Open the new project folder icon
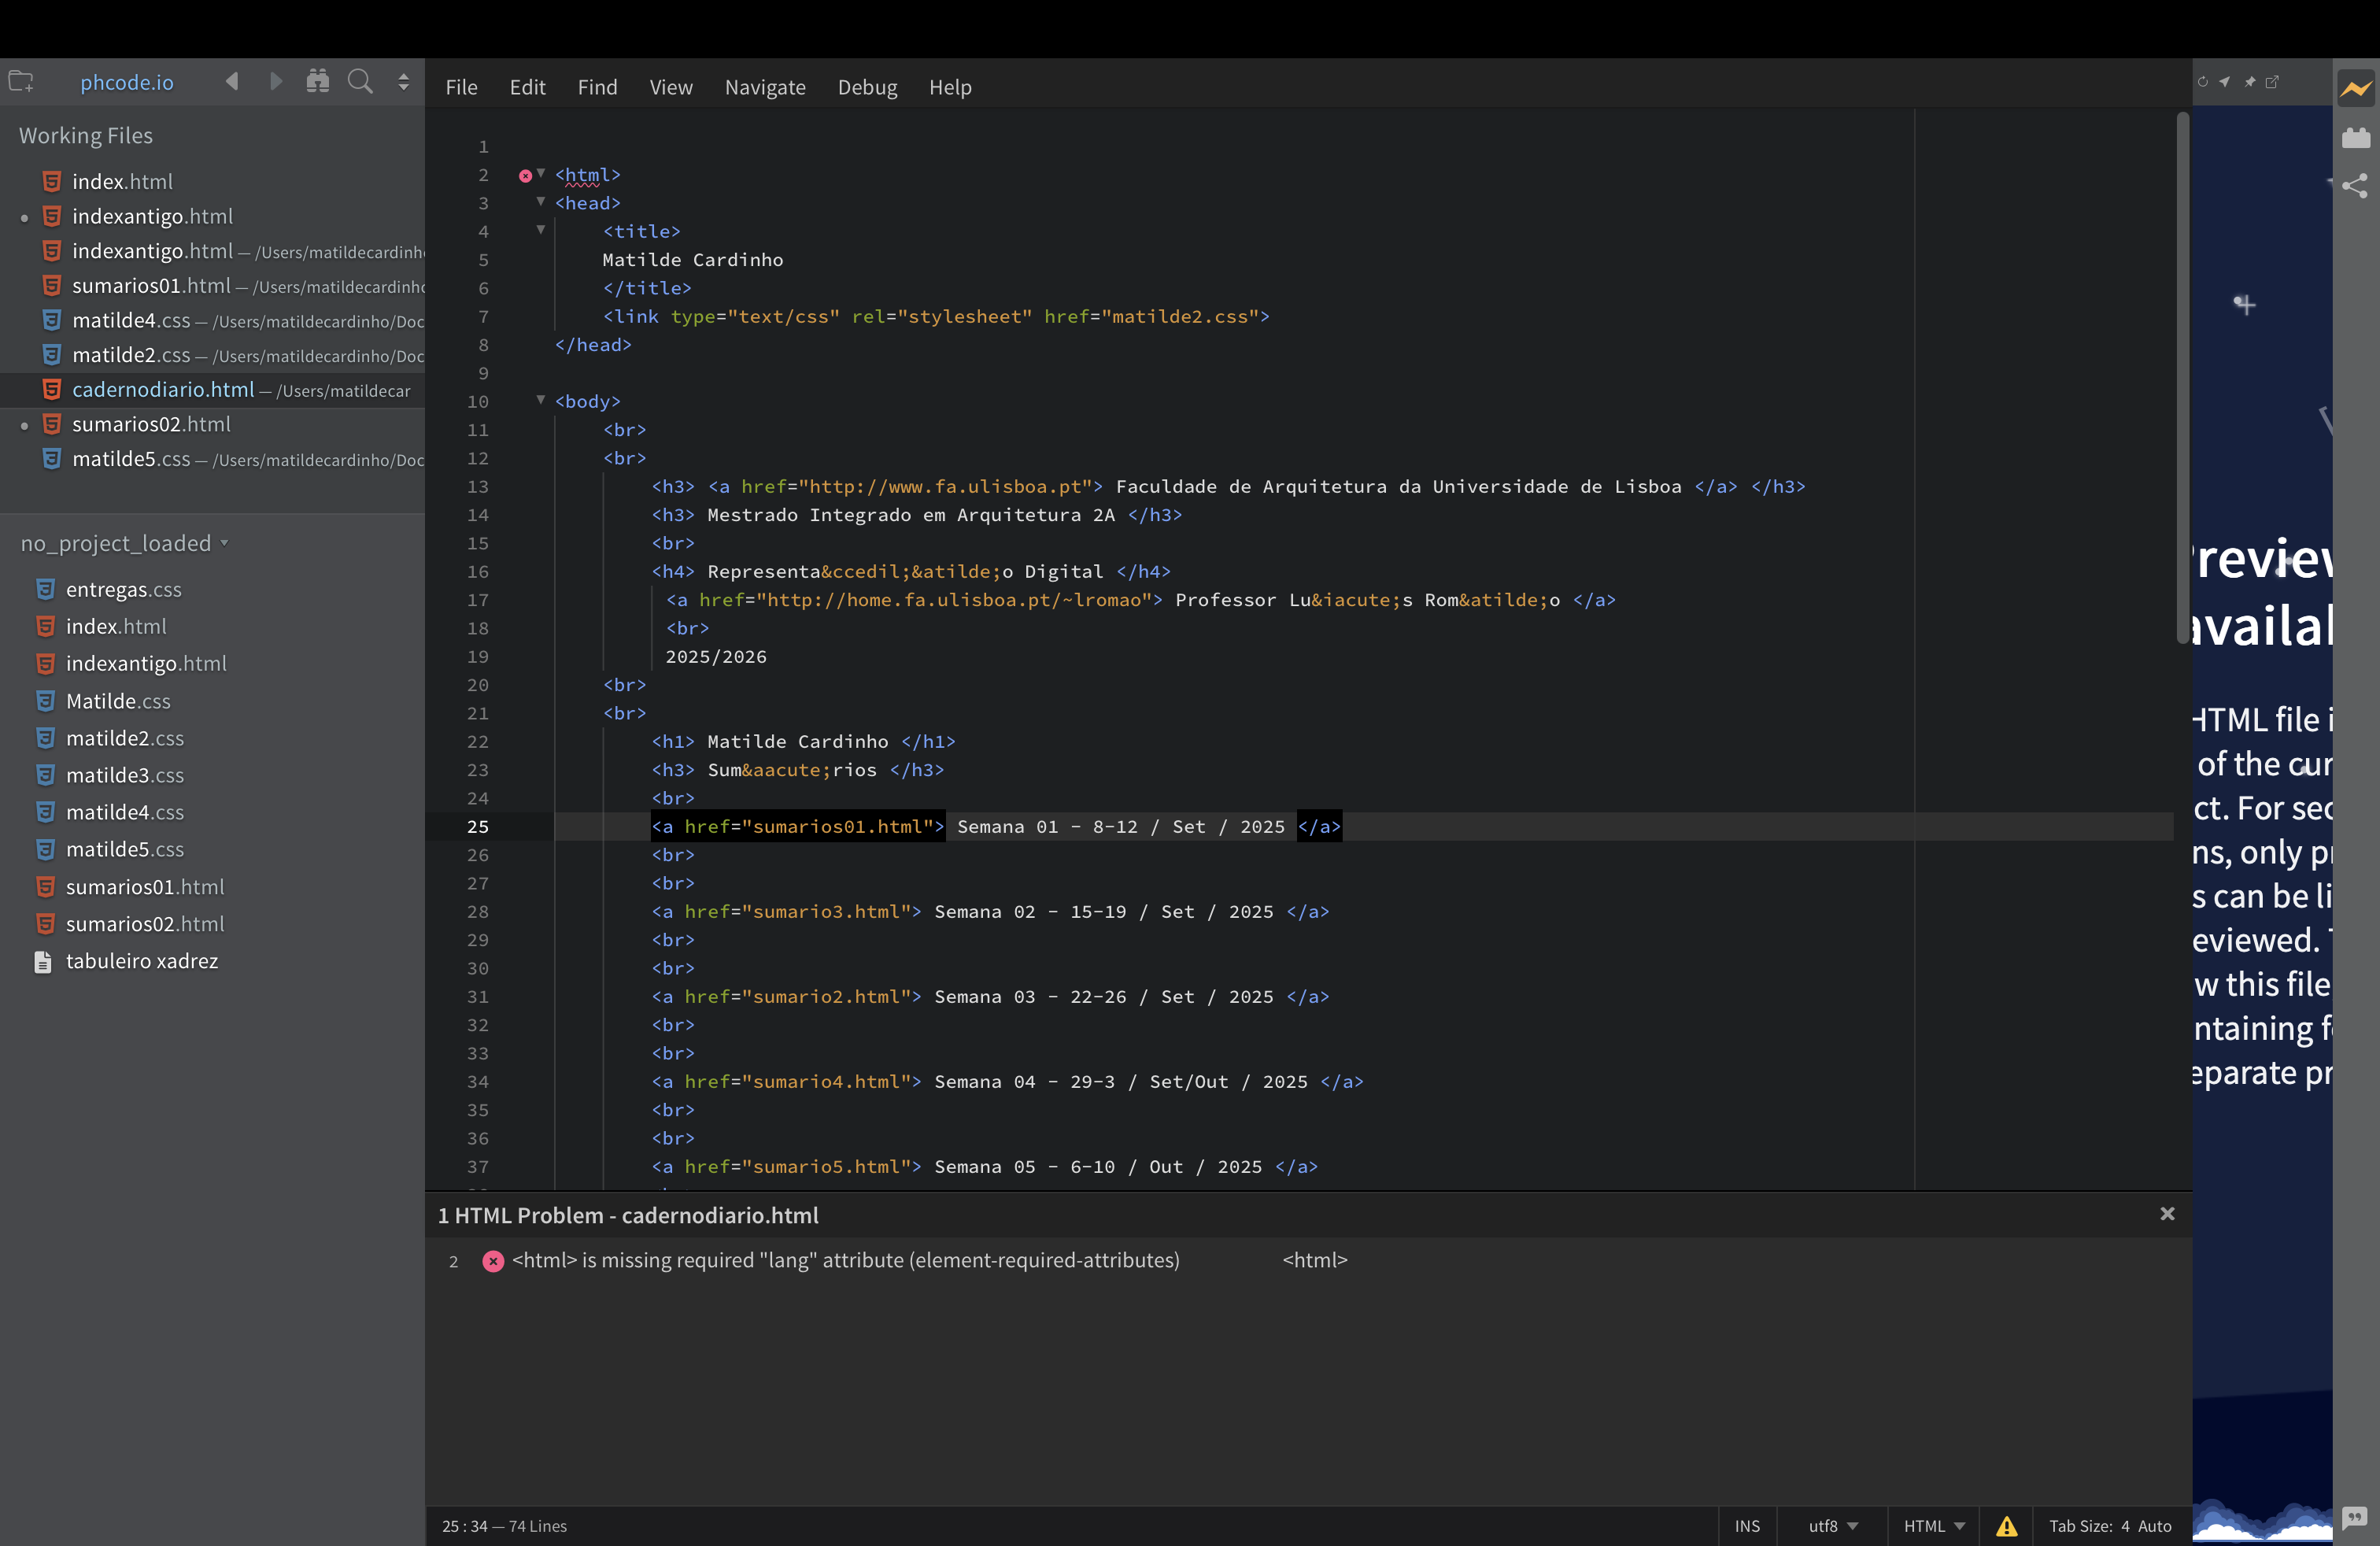 point(21,82)
